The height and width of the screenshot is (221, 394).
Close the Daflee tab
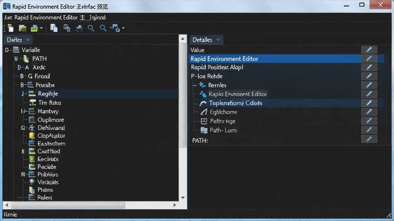pyautogui.click(x=28, y=40)
